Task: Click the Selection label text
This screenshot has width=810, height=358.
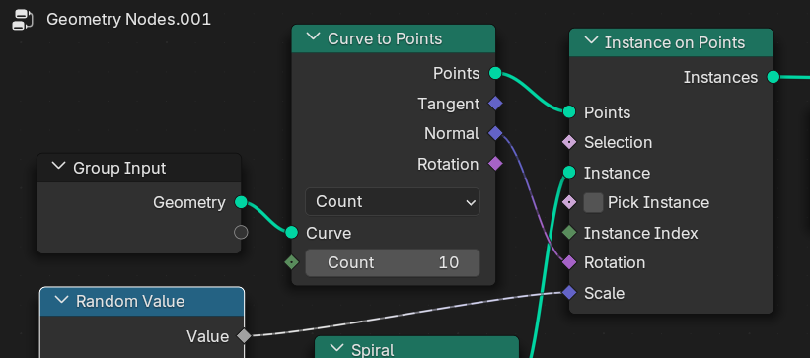Action: coord(618,142)
